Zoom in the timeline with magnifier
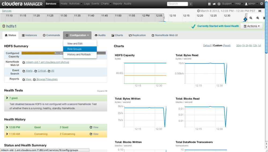Image resolution: width=268 pixels, height=152 pixels. 258,18
